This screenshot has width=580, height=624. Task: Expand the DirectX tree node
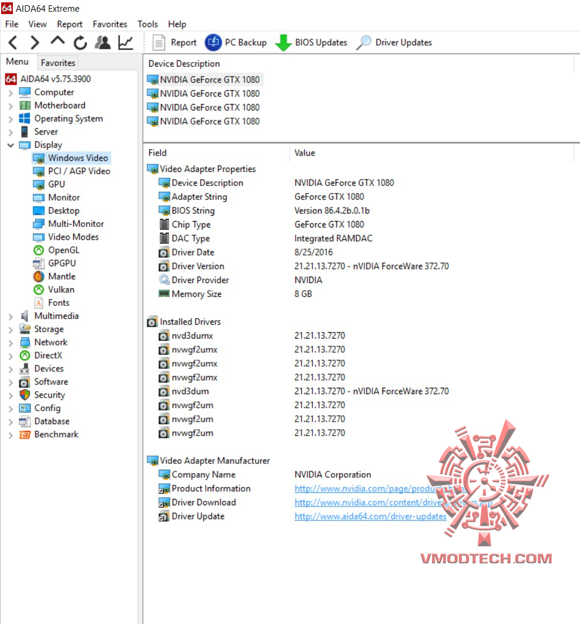(11, 356)
